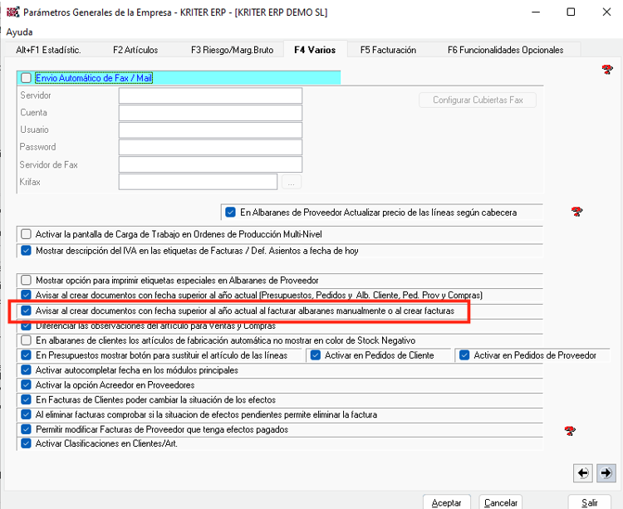This screenshot has height=509, width=623.
Task: Click the Salir button
Action: click(589, 502)
